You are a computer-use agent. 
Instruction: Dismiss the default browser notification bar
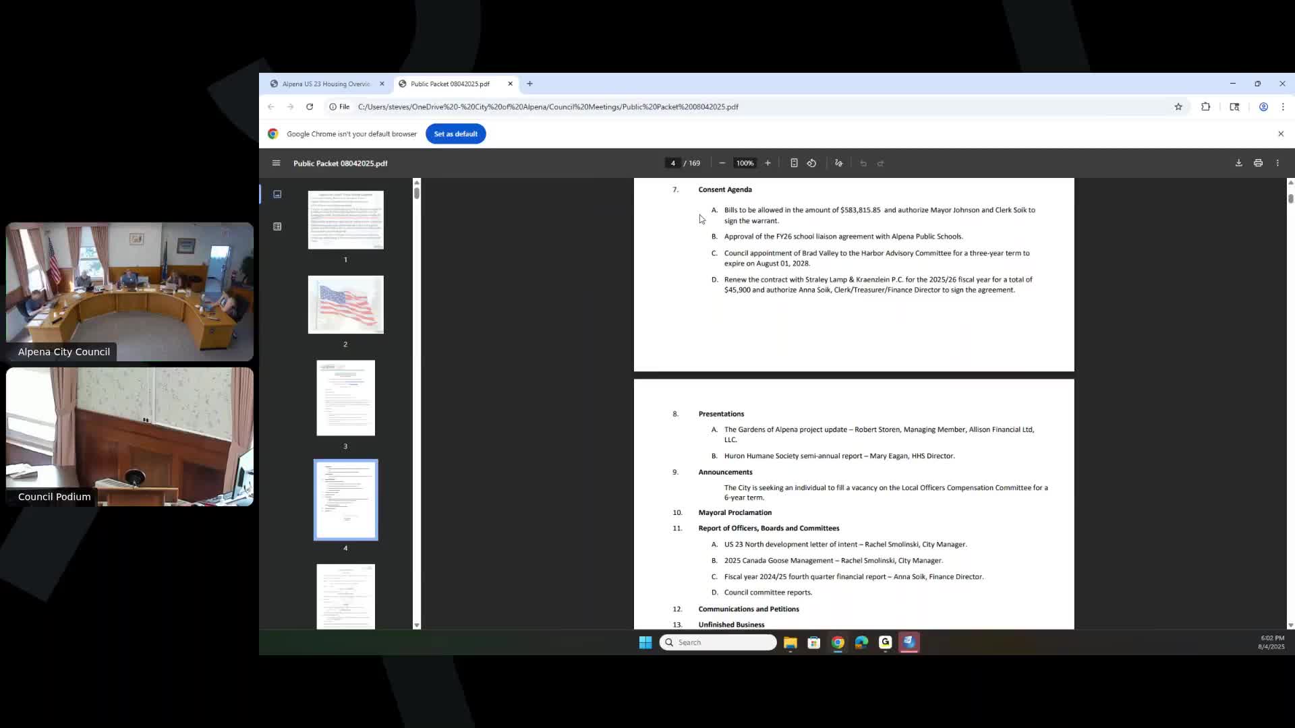click(x=1281, y=133)
